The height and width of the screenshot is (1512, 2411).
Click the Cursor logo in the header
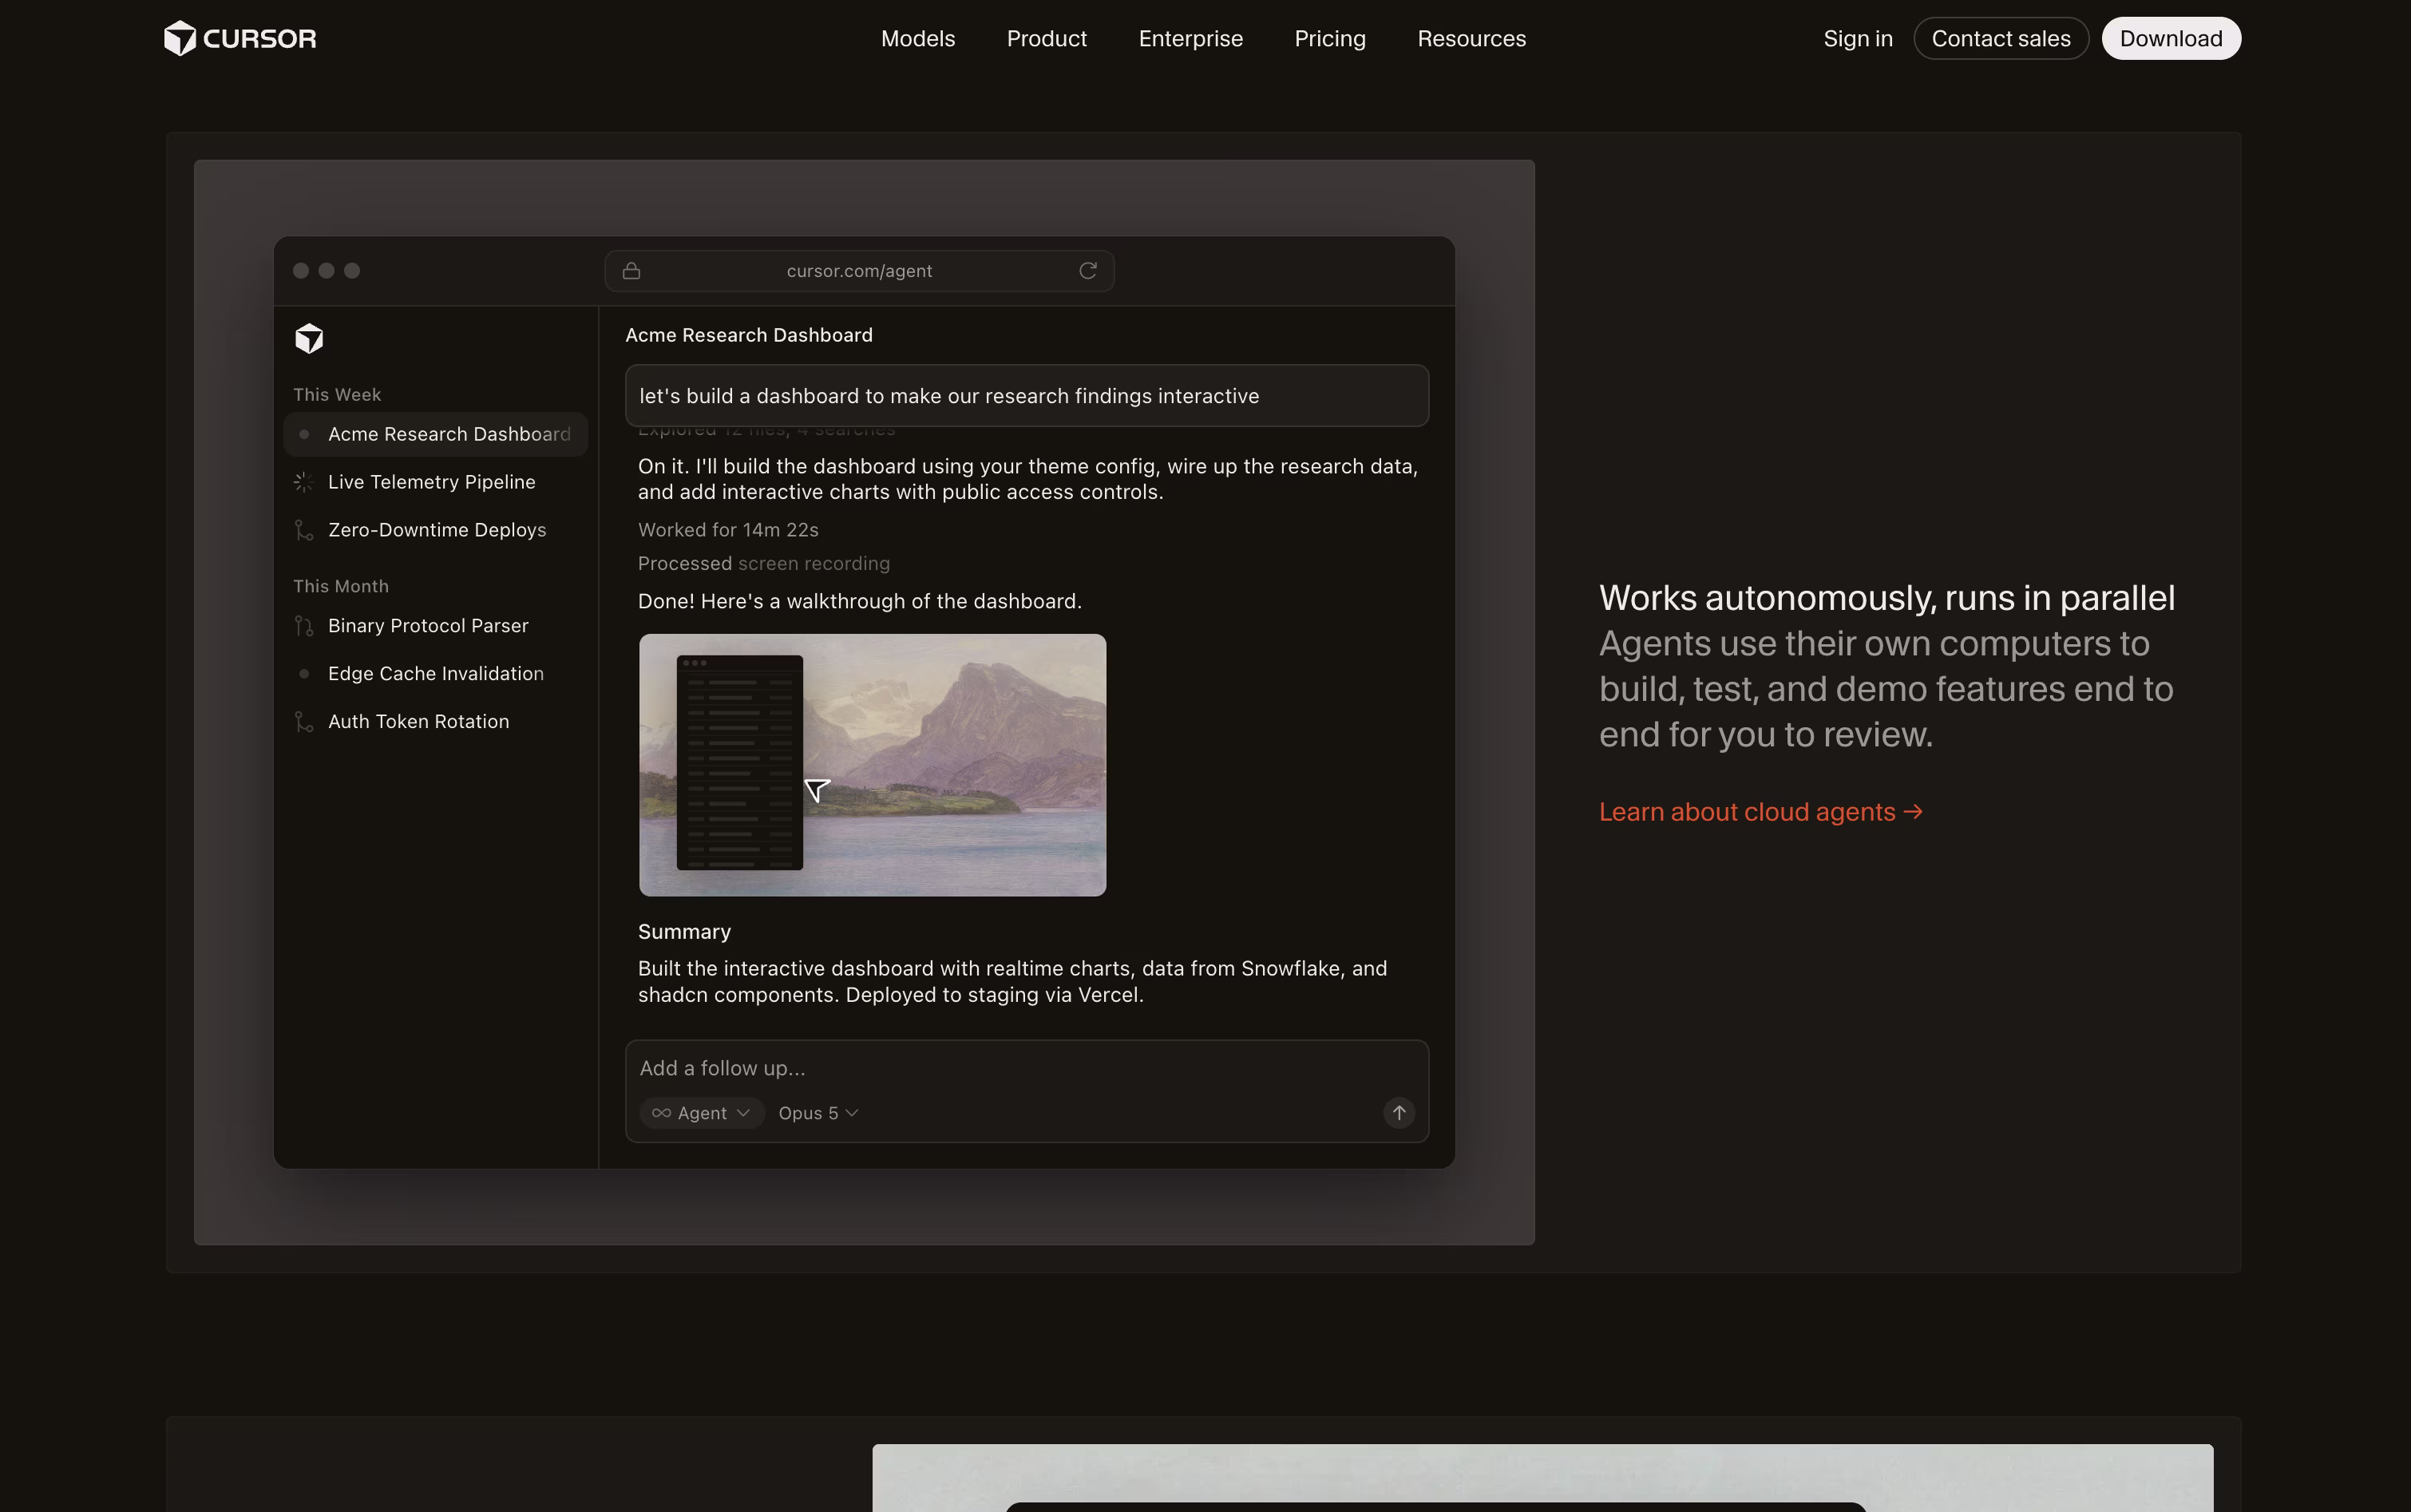click(x=240, y=38)
